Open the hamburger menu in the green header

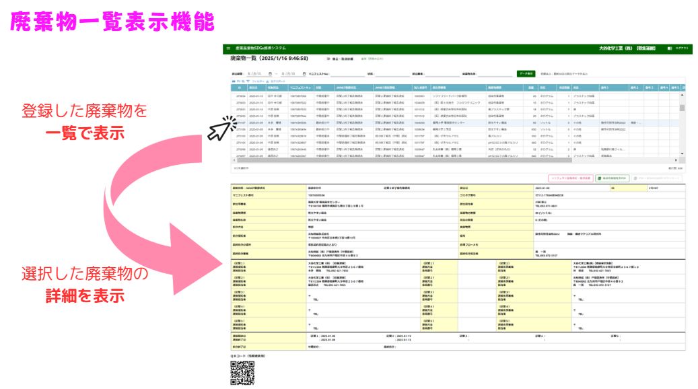click(228, 48)
